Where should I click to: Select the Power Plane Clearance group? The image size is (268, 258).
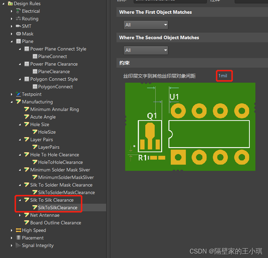click(54, 64)
